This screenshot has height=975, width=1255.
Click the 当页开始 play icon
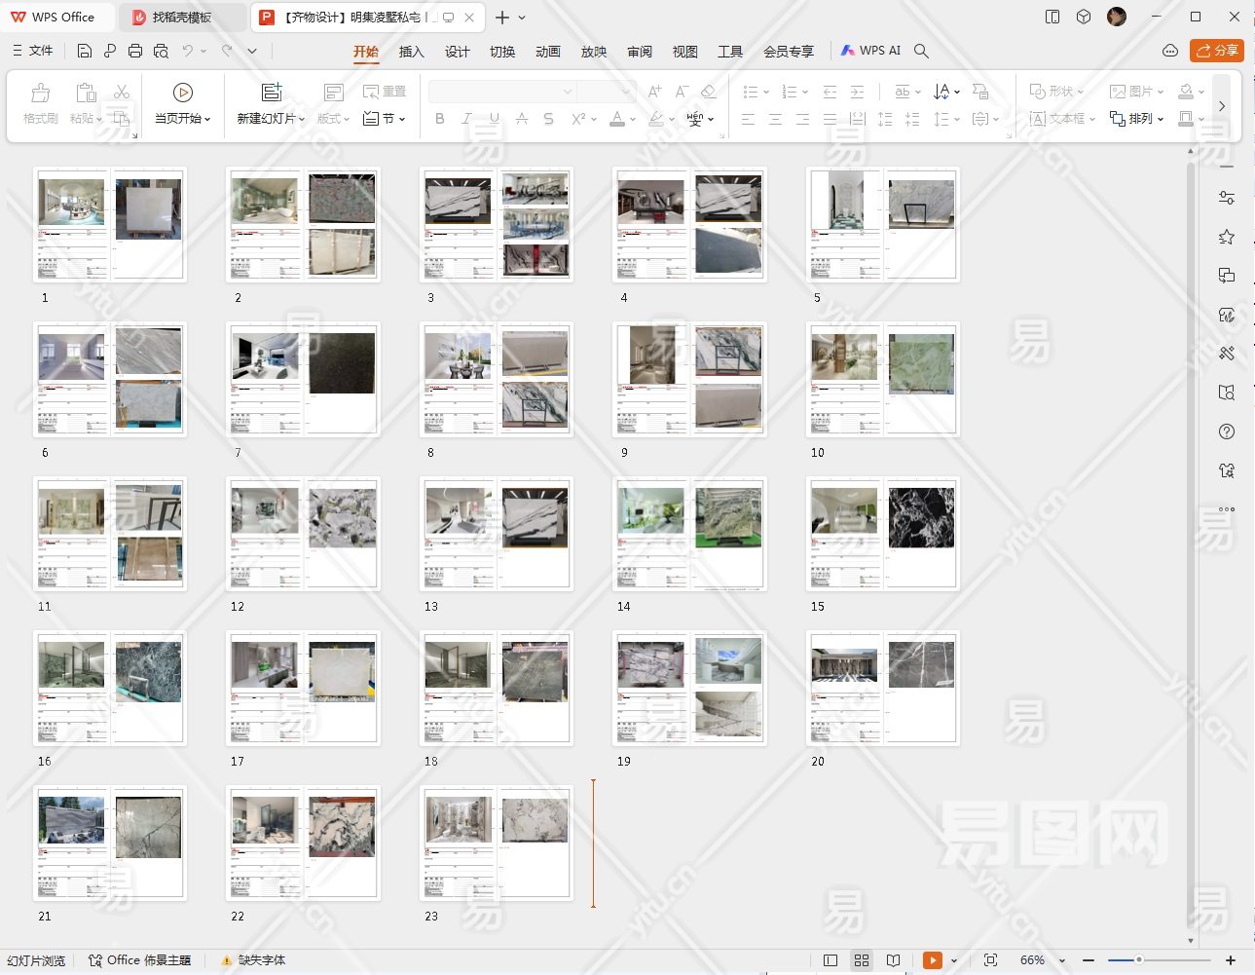(x=182, y=93)
